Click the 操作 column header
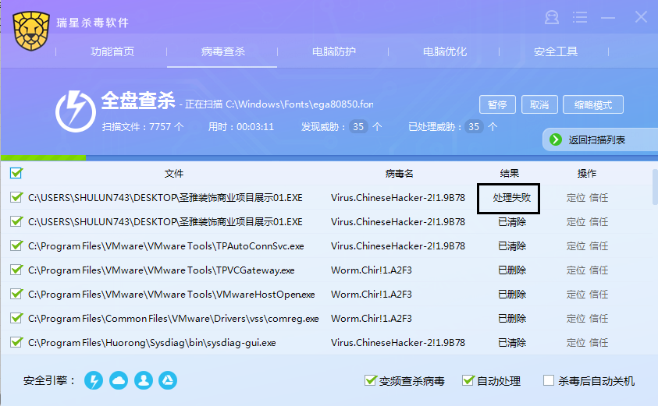The image size is (658, 406). 587,174
